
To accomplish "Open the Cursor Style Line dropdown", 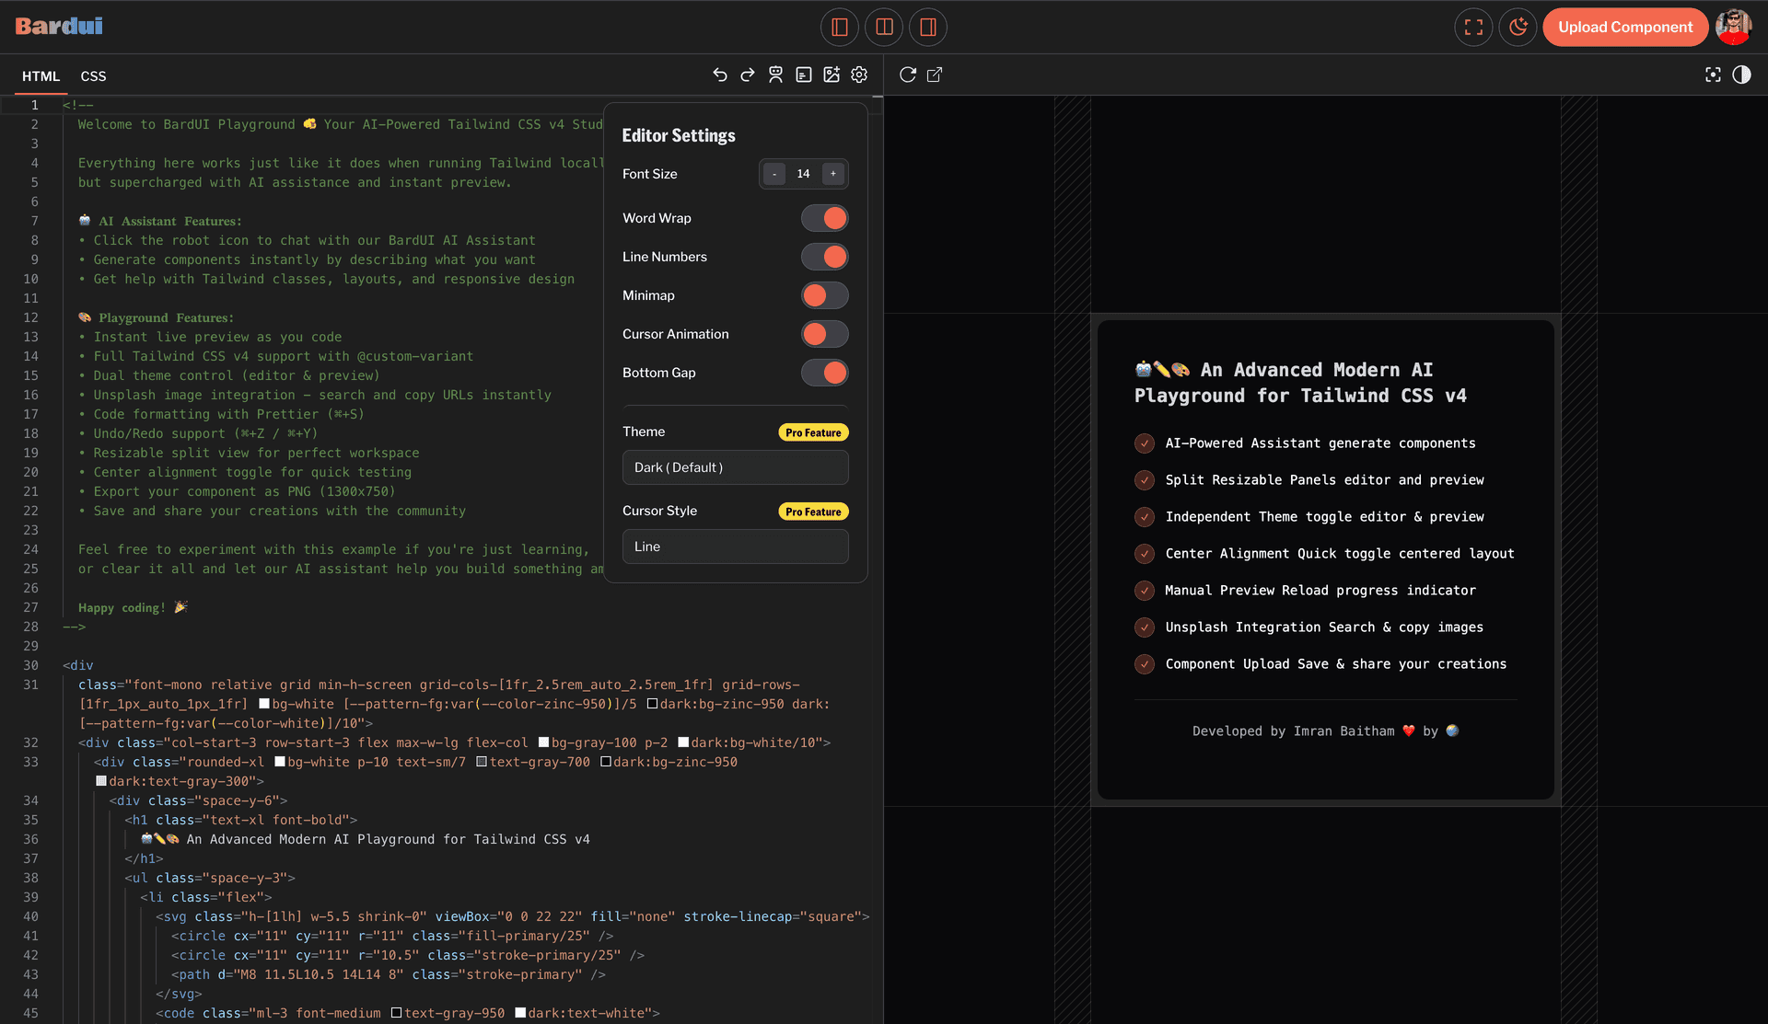I will [x=735, y=547].
